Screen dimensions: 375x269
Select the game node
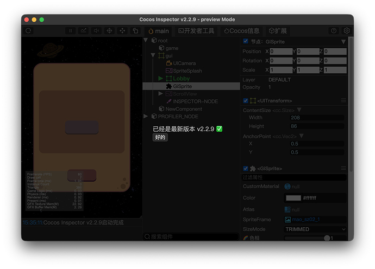click(172, 48)
